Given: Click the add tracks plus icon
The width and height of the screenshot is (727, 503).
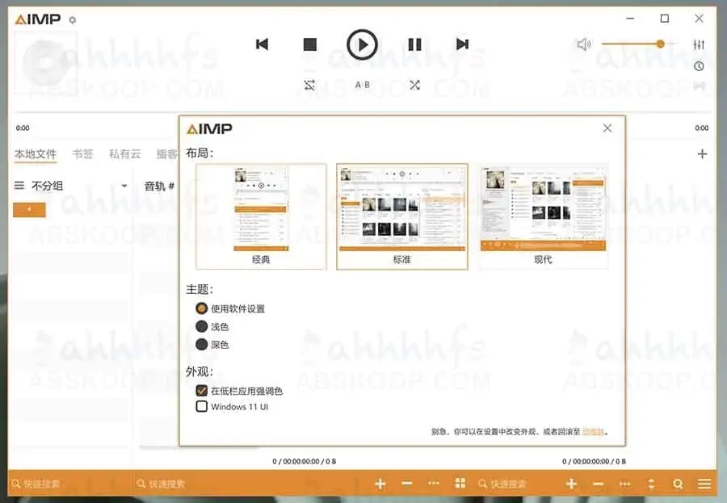Looking at the screenshot, I should click(571, 484).
